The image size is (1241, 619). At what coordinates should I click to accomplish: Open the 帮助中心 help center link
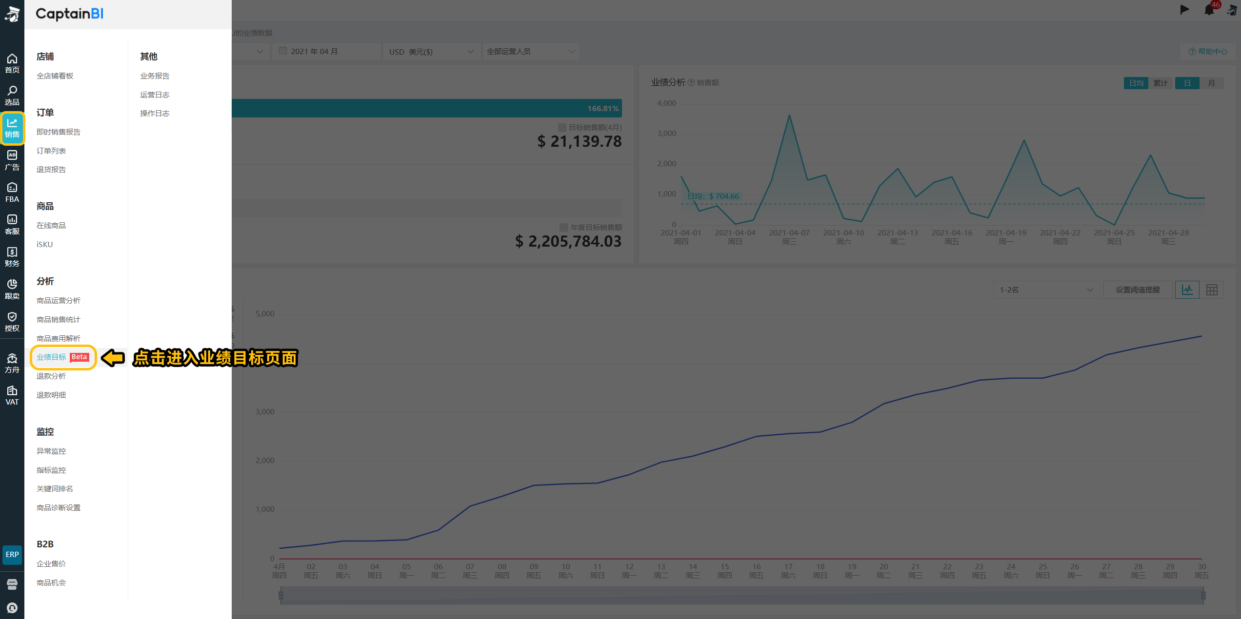click(1208, 51)
